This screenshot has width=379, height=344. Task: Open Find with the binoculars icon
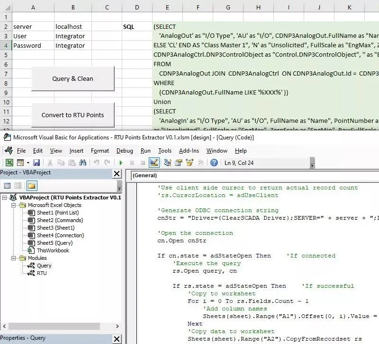(x=82, y=163)
